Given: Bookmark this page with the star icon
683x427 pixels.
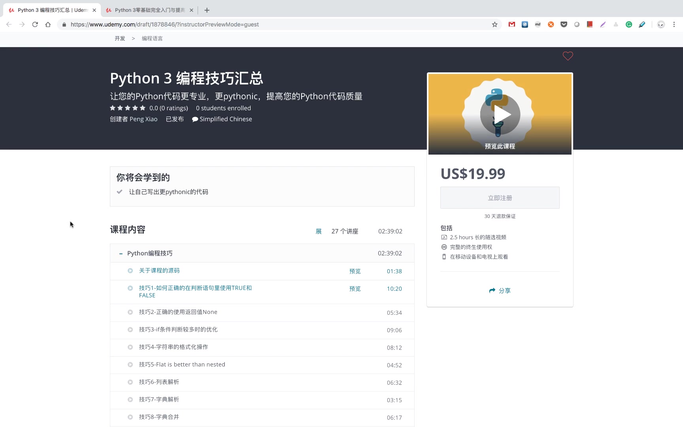Looking at the screenshot, I should coord(494,25).
